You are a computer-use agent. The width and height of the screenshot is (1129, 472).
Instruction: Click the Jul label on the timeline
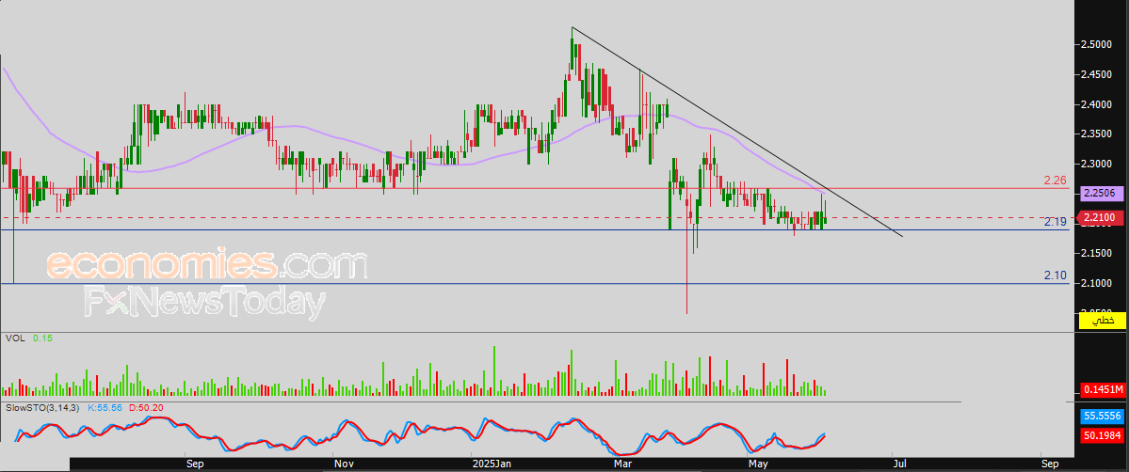(x=898, y=464)
